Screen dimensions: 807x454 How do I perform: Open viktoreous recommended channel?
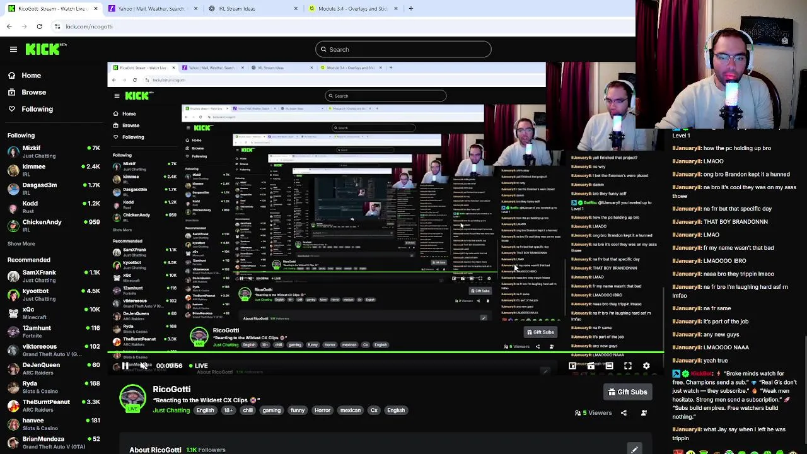53,349
